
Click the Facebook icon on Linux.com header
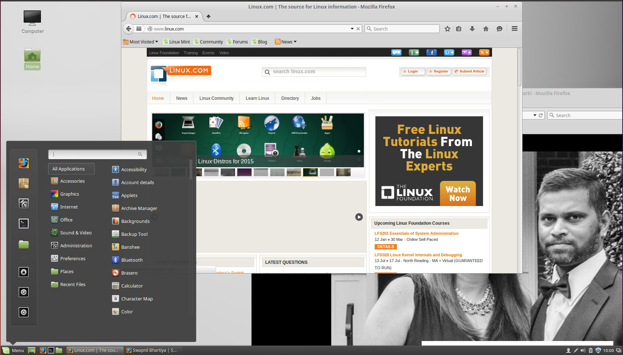coord(431,52)
